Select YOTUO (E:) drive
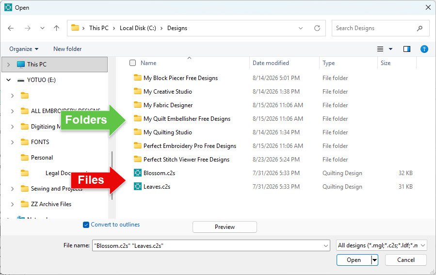 (x=41, y=80)
